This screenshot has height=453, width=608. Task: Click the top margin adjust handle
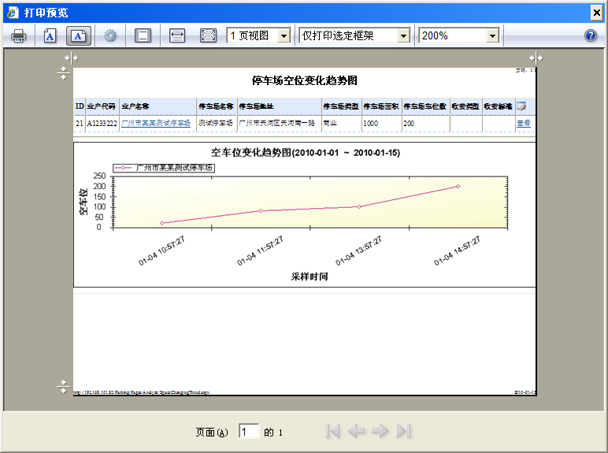(63, 73)
